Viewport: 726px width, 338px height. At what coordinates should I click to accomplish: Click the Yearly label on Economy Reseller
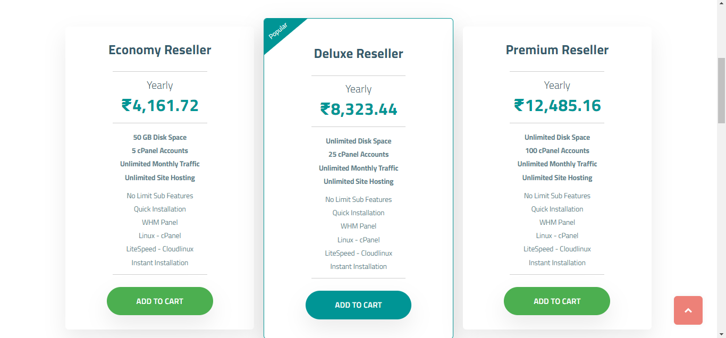(x=159, y=85)
